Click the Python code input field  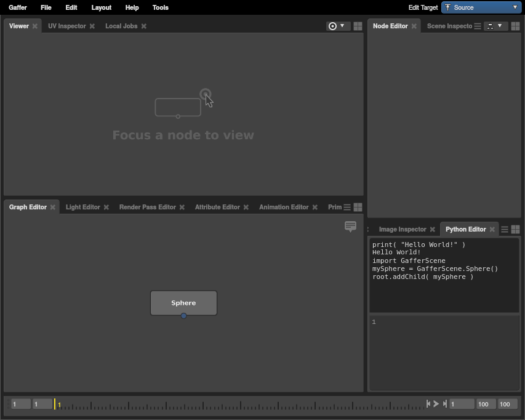(x=444, y=352)
